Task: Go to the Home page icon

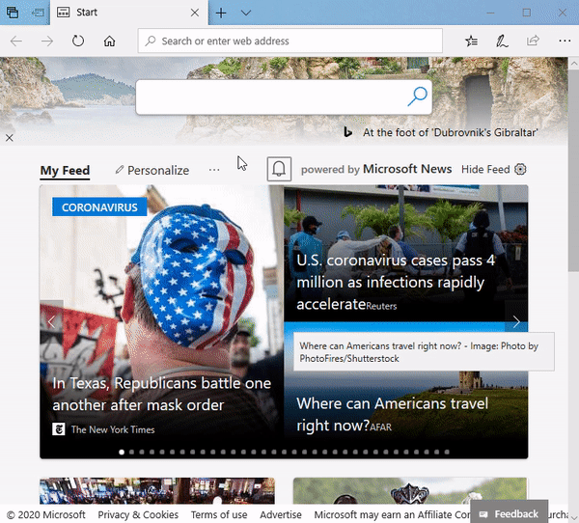Action: [x=109, y=41]
